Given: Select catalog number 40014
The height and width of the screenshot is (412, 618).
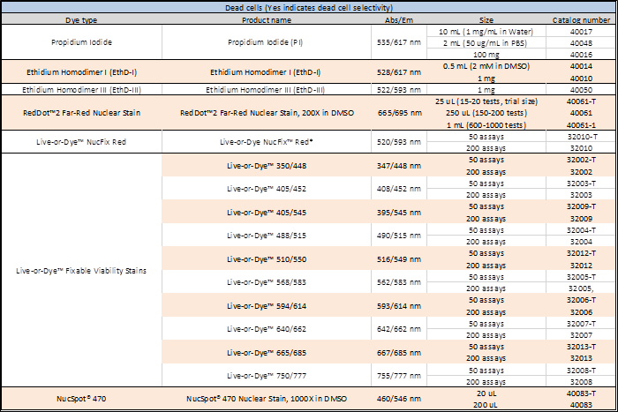Looking at the screenshot, I should [581, 66].
